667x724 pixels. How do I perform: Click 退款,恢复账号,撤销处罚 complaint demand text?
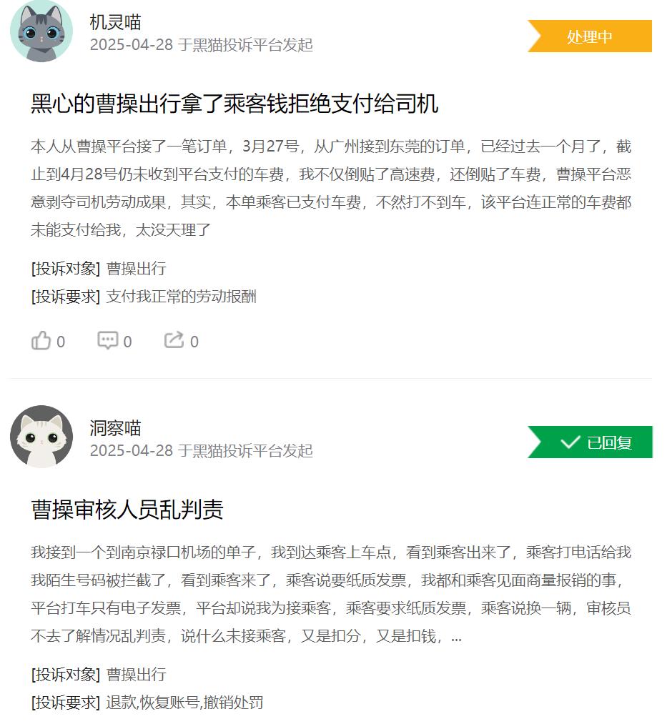184,703
